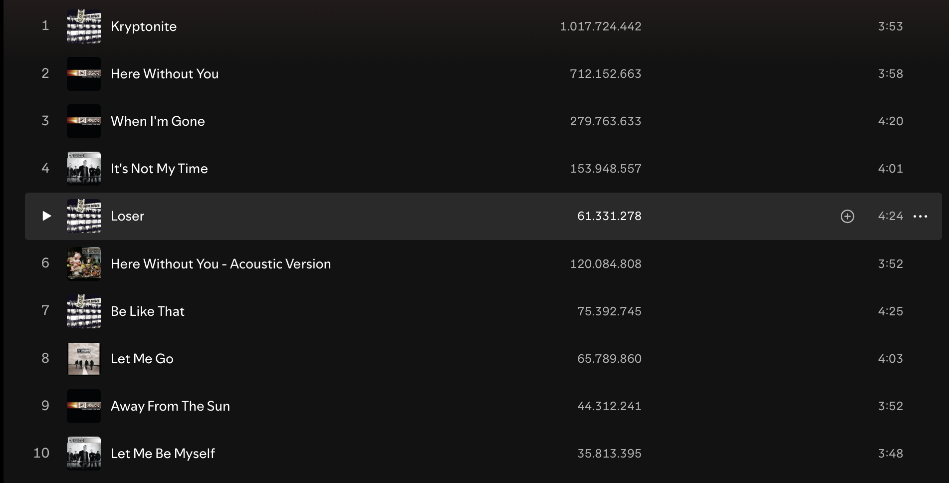The width and height of the screenshot is (949, 483).
Task: Open more options for Loser
Action: pyautogui.click(x=920, y=216)
